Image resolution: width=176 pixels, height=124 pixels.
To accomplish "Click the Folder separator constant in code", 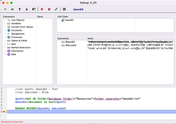I will [x=107, y=99].
